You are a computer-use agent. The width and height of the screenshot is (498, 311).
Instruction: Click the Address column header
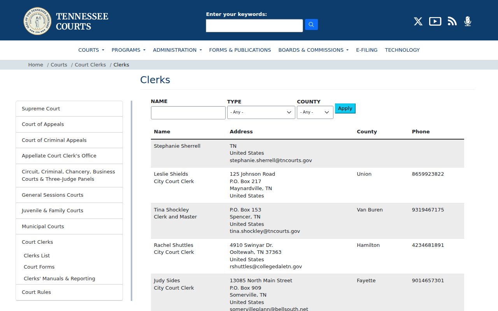pos(241,132)
